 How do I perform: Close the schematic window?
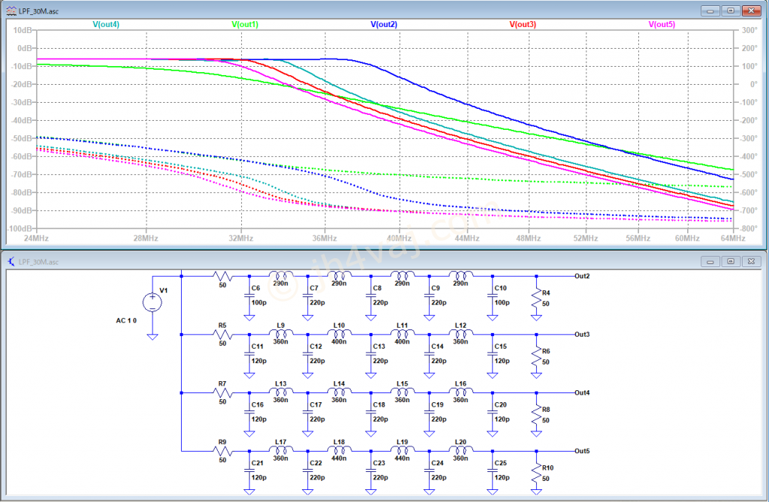(x=751, y=261)
